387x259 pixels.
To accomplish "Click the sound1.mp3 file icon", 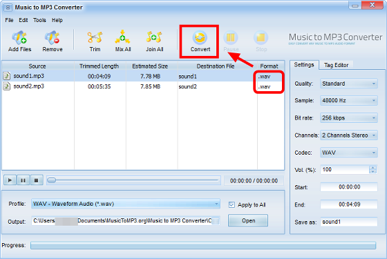I will 7,76.
